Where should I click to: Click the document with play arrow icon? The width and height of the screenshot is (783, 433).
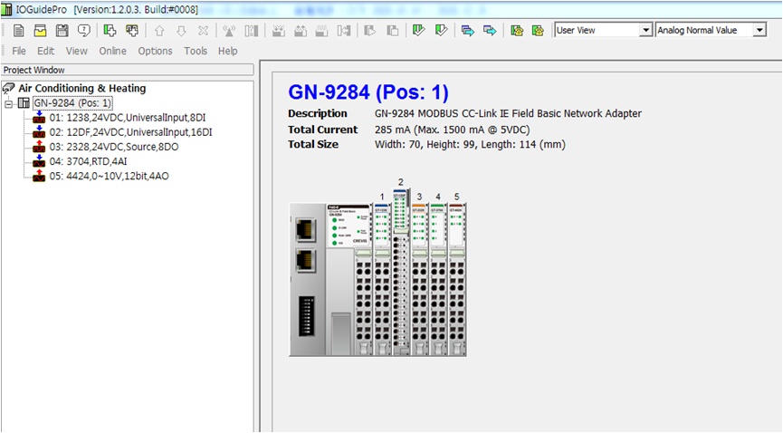point(370,31)
